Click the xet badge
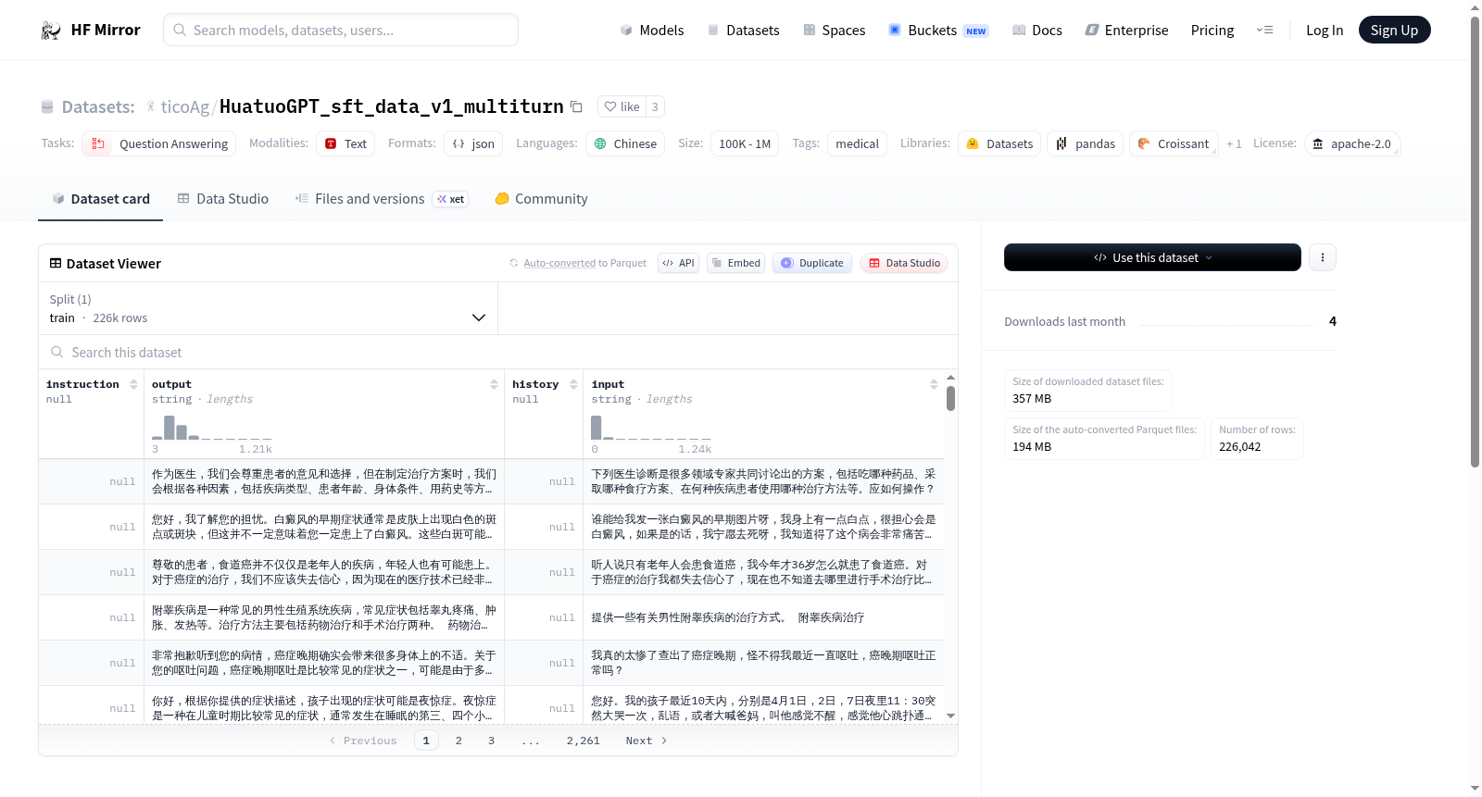Viewport: 1482px width, 797px height. pos(450,199)
